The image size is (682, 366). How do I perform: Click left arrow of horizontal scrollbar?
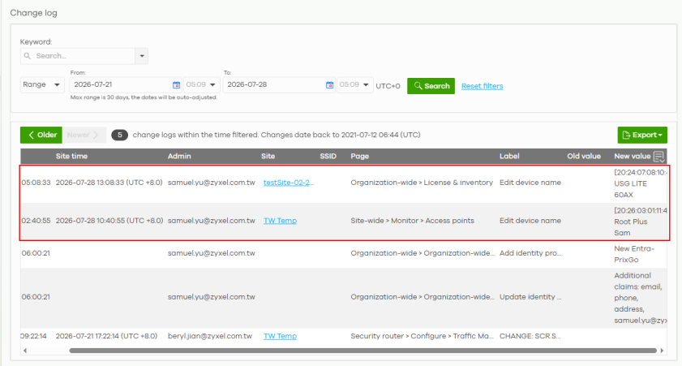coord(25,351)
